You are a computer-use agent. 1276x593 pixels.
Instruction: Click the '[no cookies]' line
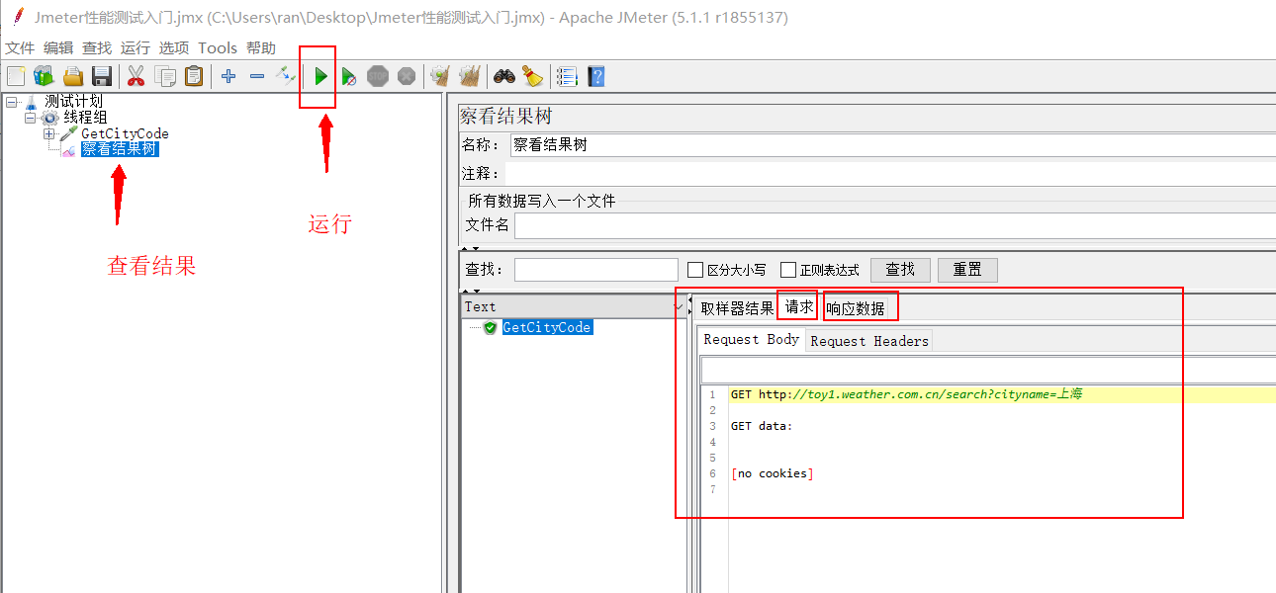coord(772,473)
